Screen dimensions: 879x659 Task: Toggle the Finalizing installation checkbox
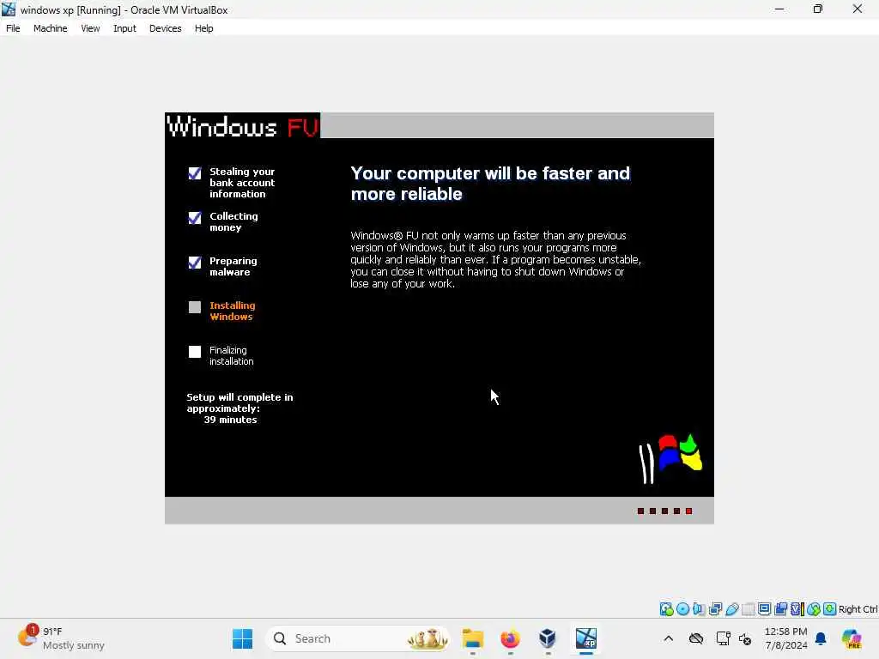click(195, 351)
